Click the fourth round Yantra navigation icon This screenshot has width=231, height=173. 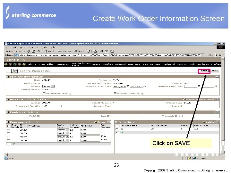pos(20,64)
